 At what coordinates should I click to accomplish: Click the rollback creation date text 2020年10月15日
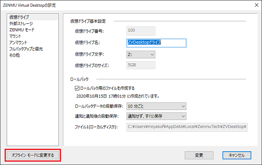[92, 96]
